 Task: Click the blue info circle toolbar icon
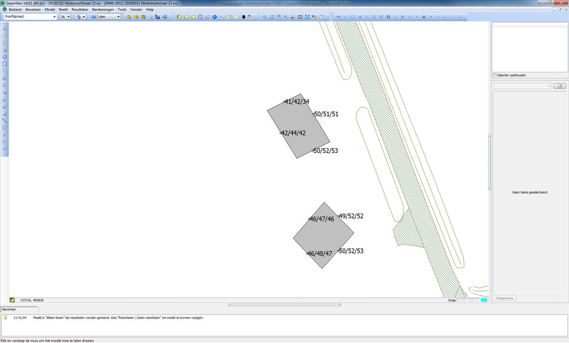point(215,17)
